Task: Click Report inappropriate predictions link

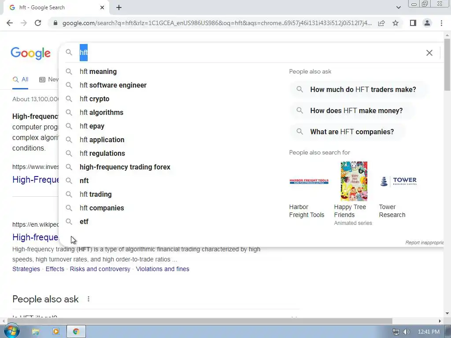Action: click(x=424, y=242)
